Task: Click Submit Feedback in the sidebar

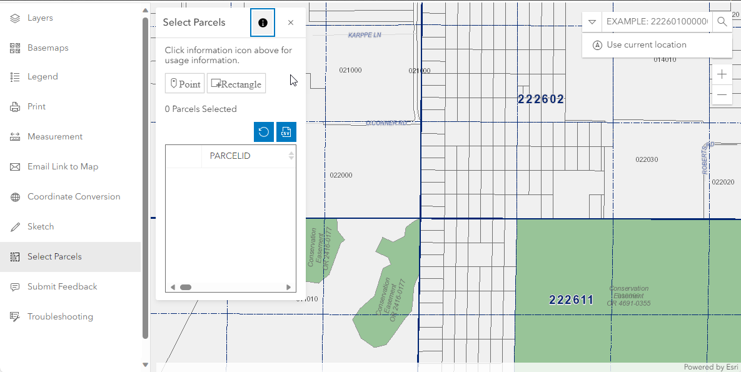Action: 16,286
